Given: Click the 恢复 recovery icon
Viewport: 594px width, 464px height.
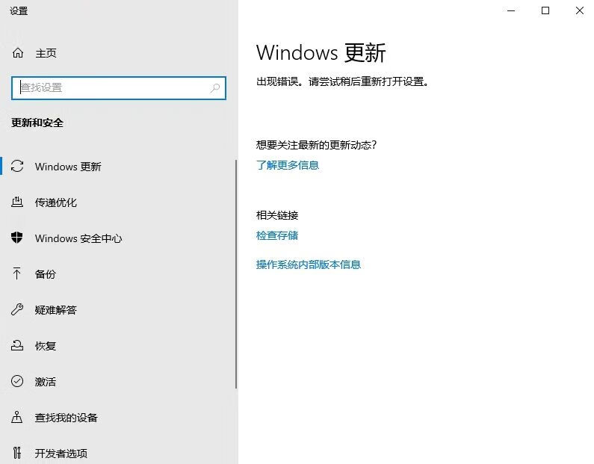Looking at the screenshot, I should tap(17, 345).
